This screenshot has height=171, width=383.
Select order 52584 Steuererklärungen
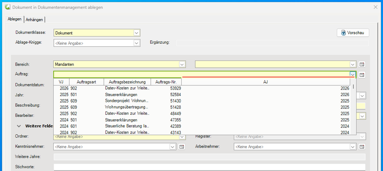(202, 94)
